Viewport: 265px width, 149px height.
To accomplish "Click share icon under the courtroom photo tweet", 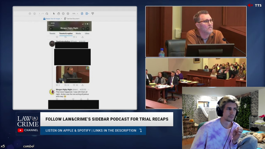I will [x=82, y=85].
